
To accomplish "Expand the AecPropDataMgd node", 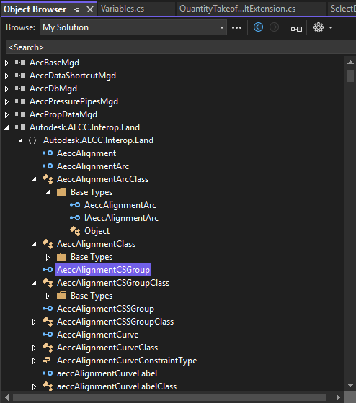I will pyautogui.click(x=6, y=114).
